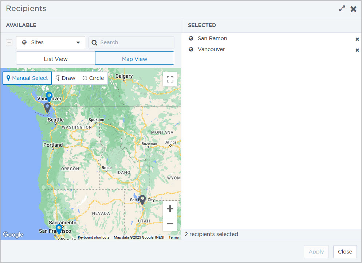This screenshot has width=362, height=263.
Task: Remove San Ramon from selected list
Action: pyautogui.click(x=357, y=39)
